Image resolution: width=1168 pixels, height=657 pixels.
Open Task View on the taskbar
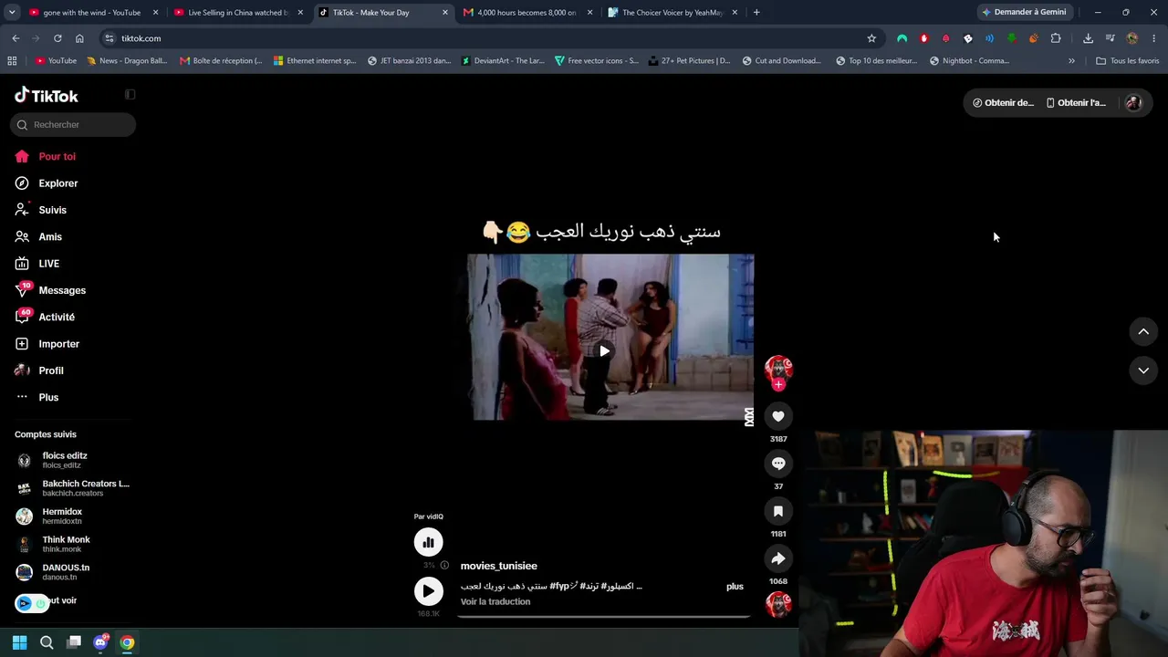click(74, 642)
